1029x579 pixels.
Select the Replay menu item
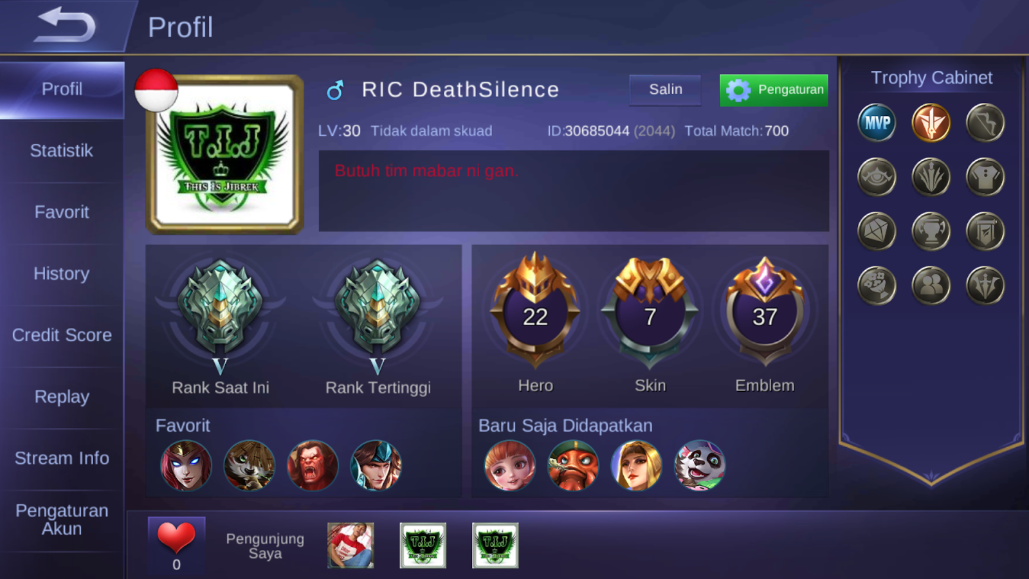coord(62,397)
